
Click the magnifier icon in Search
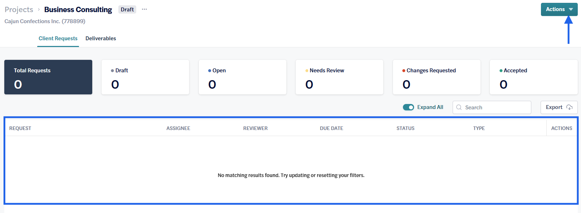click(459, 107)
